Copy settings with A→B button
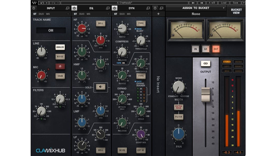This screenshot has width=276, height=156. 212,3
